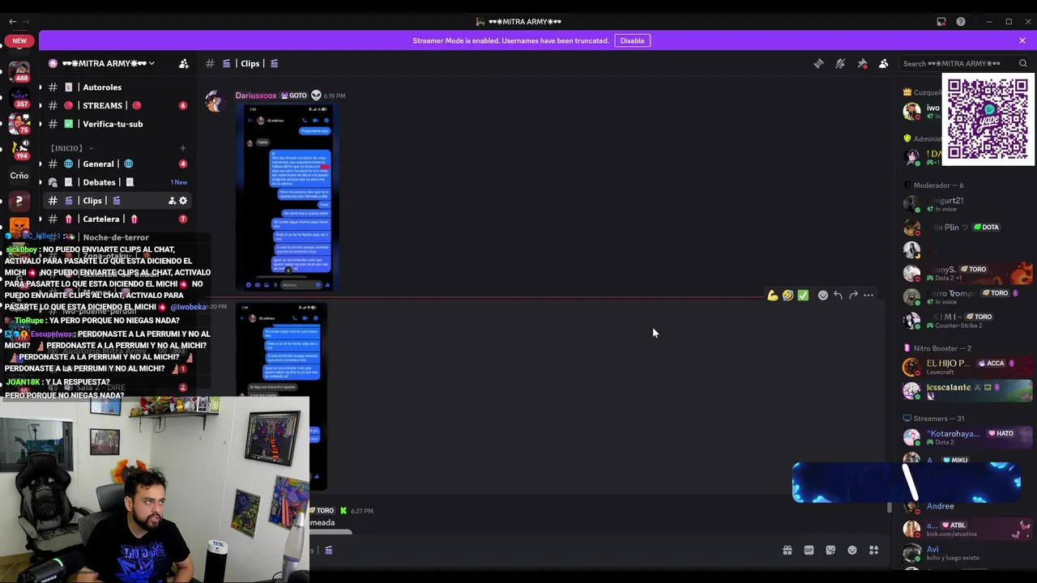Click the chat scrollbar handle
The image size is (1037, 583).
click(x=889, y=508)
